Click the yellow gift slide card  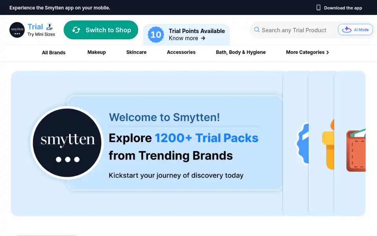point(322,143)
